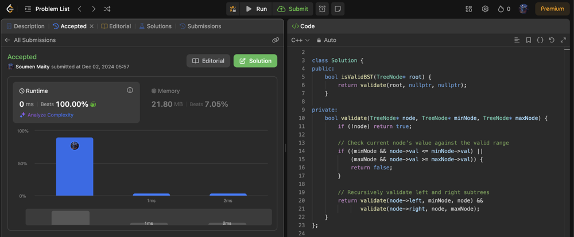Bookmark the code in editor
The width and height of the screenshot is (574, 237).
click(x=529, y=40)
